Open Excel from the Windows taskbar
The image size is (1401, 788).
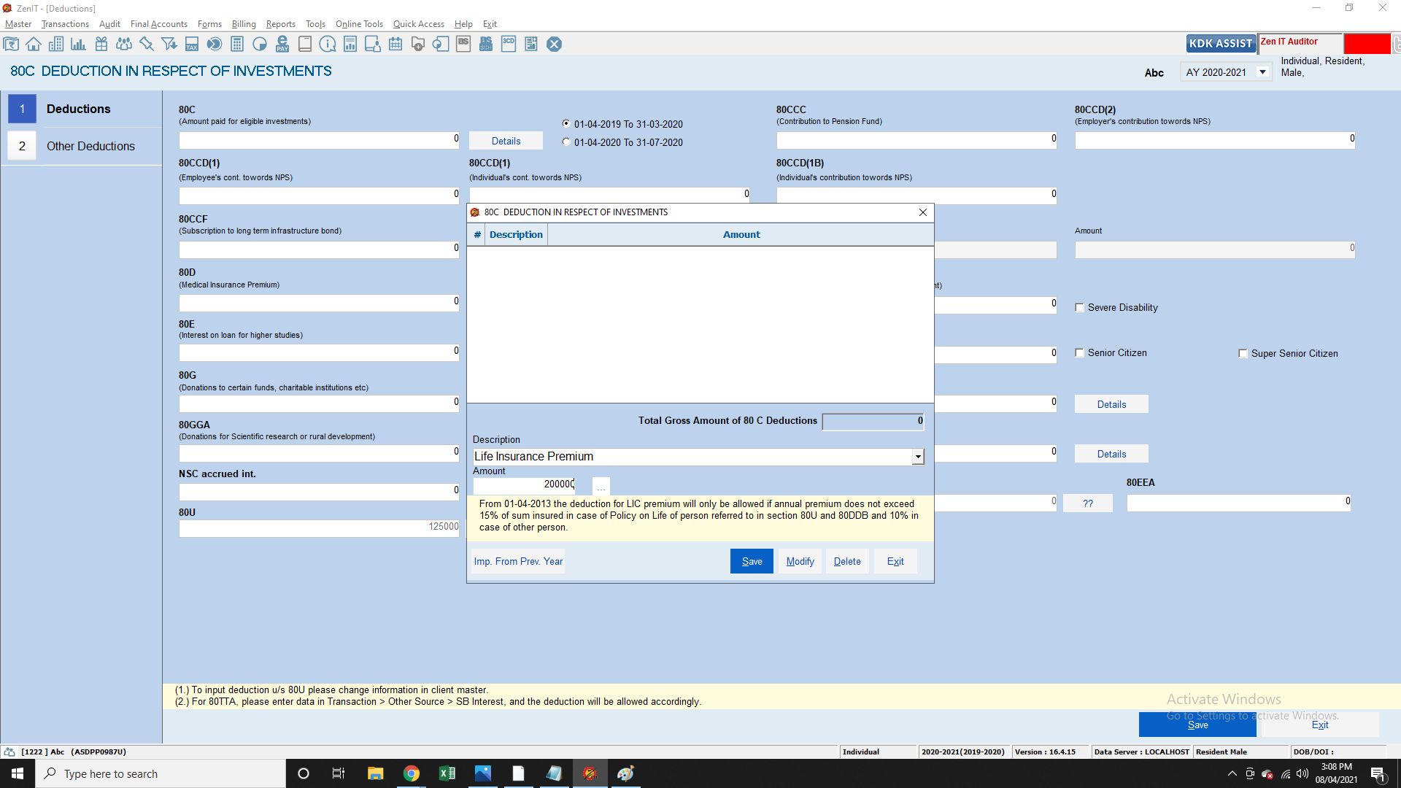coord(447,773)
